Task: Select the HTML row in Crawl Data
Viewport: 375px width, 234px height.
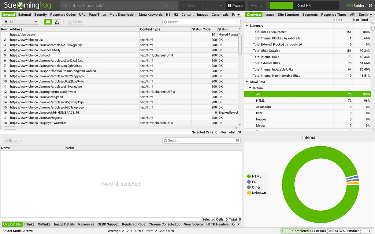Action: [x=260, y=101]
